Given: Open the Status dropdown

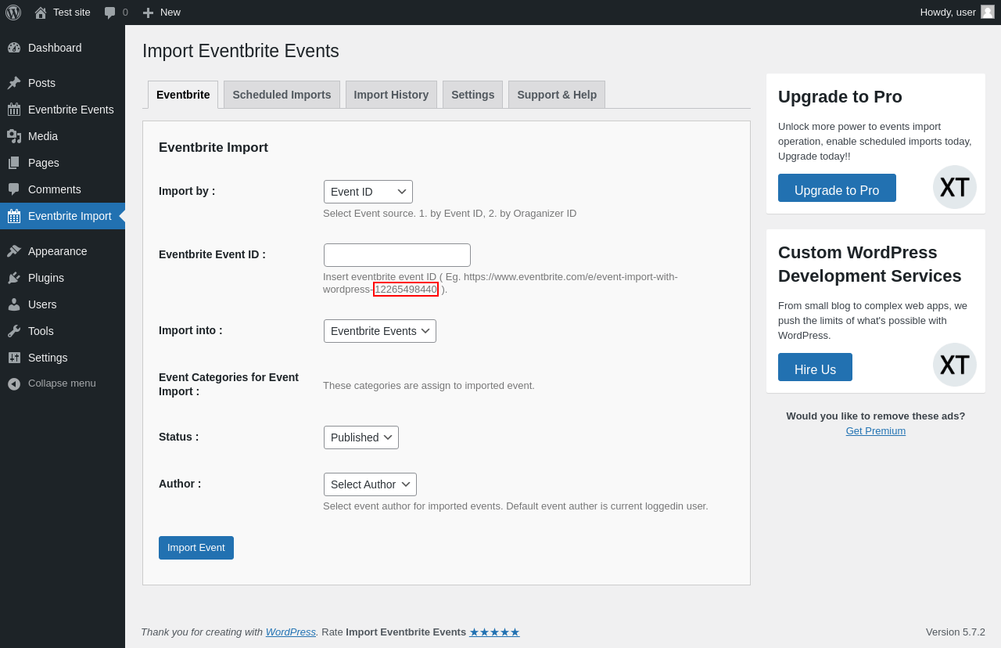Looking at the screenshot, I should [x=361, y=437].
